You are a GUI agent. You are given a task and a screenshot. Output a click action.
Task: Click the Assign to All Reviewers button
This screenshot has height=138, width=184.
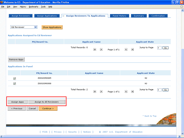point(47,102)
